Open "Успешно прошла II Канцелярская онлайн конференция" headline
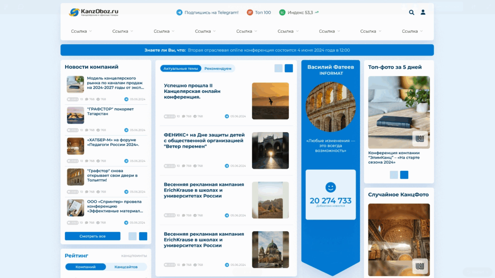The image size is (495, 278). pos(192,91)
